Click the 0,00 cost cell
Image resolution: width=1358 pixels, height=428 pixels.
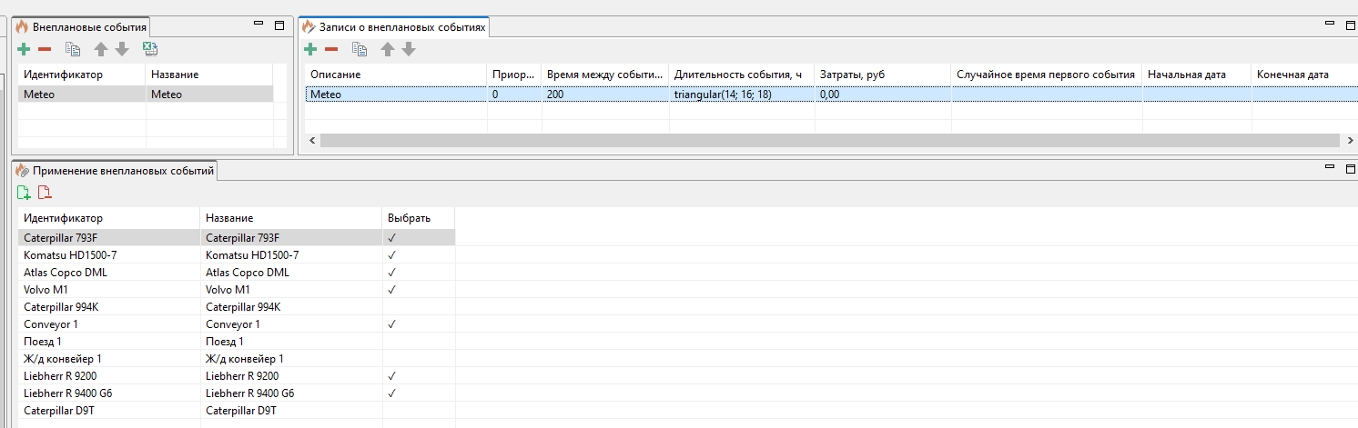(x=883, y=94)
